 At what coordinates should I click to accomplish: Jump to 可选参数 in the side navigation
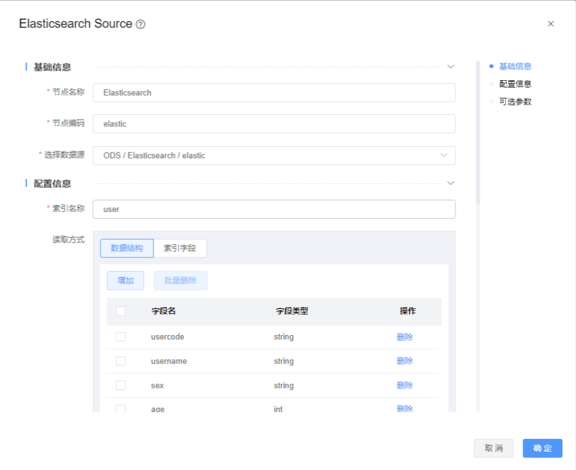515,101
